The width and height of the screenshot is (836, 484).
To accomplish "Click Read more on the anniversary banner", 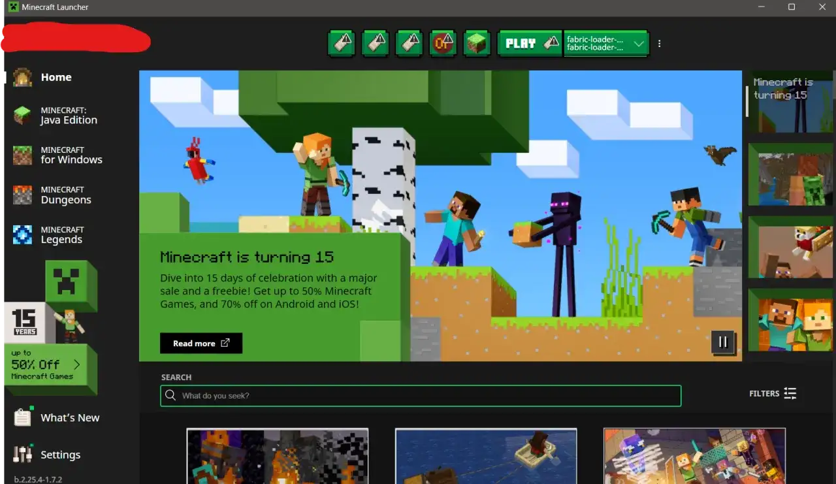I will tap(201, 343).
